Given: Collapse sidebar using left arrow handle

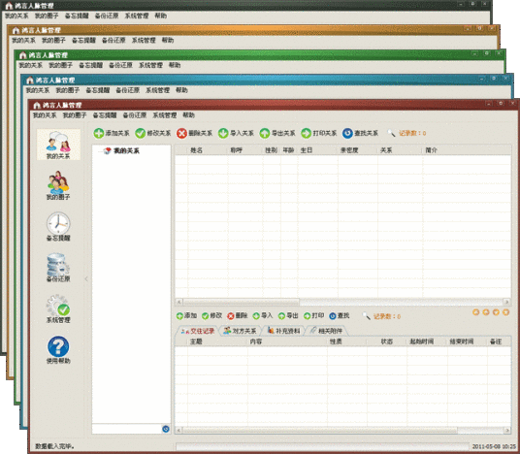Looking at the screenshot, I should pos(86,279).
